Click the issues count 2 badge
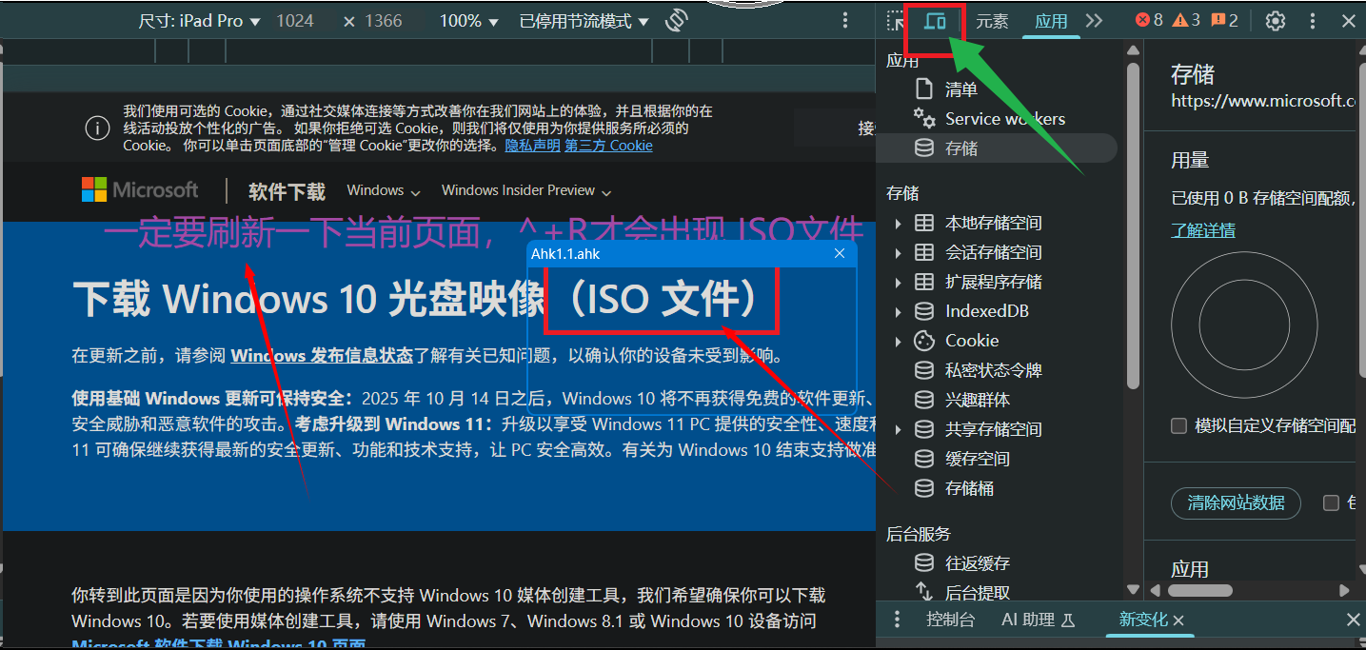 pyautogui.click(x=1224, y=20)
